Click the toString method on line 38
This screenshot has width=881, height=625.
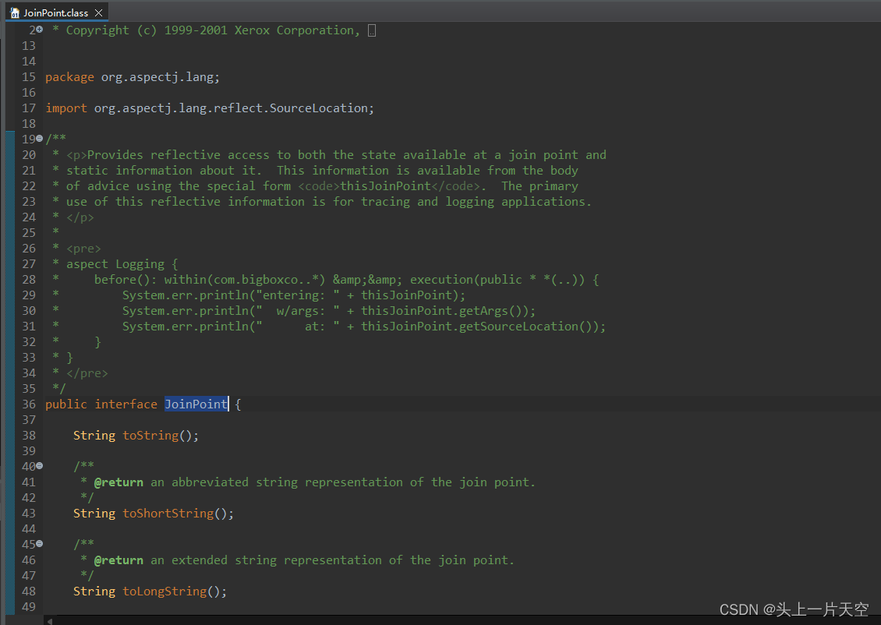[150, 435]
